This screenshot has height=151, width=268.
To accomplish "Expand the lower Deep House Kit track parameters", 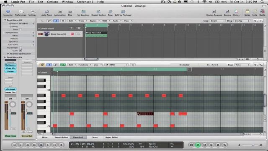I will [5, 57].
